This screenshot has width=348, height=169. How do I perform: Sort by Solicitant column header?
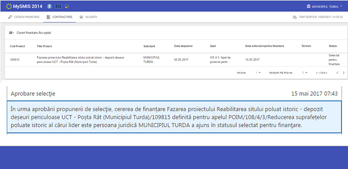point(149,46)
